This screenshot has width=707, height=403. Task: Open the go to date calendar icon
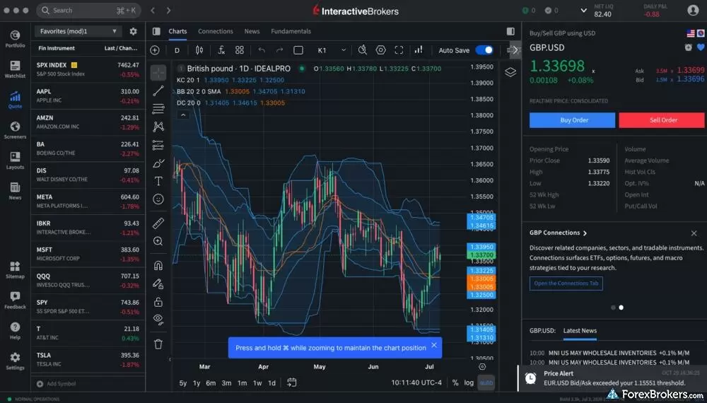tap(292, 382)
